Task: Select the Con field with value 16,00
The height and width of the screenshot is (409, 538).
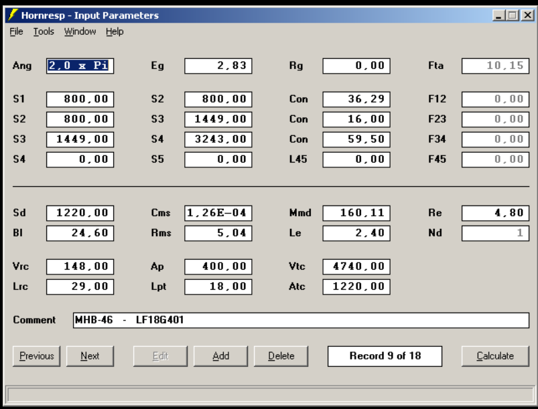Action: (x=356, y=119)
